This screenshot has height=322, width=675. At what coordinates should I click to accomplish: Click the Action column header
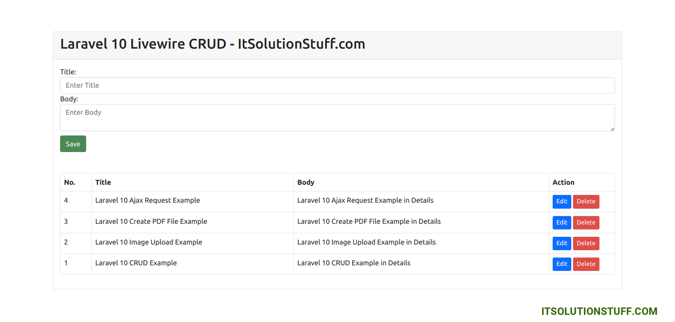point(563,182)
